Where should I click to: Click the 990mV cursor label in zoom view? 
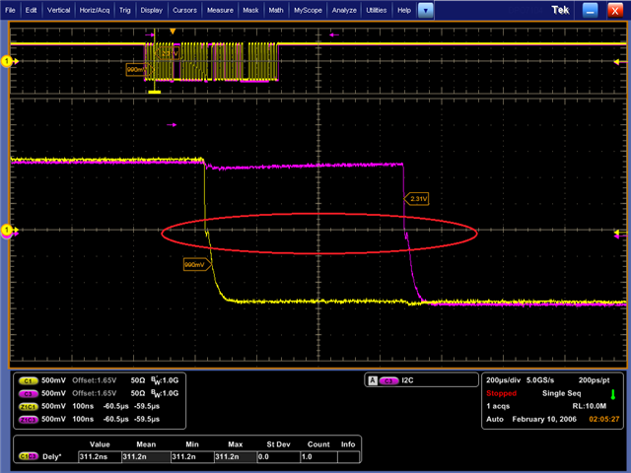tap(197, 265)
